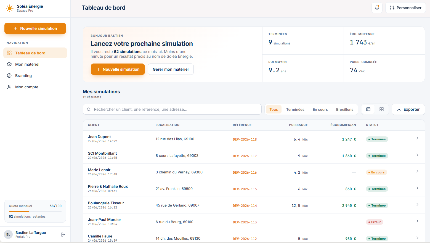Open Mon matériel in navigation
This screenshot has height=243, width=430.
(x=35, y=64)
